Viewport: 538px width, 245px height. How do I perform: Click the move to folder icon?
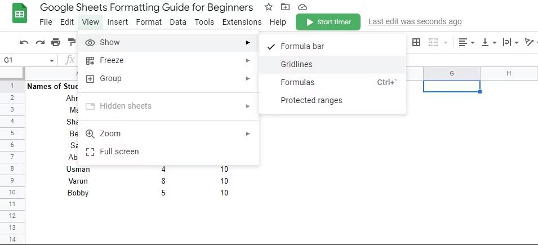pyautogui.click(x=285, y=7)
